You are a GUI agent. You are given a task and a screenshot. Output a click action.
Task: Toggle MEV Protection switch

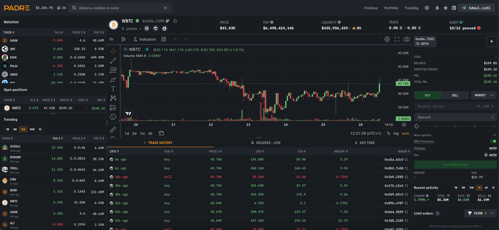click(x=493, y=141)
